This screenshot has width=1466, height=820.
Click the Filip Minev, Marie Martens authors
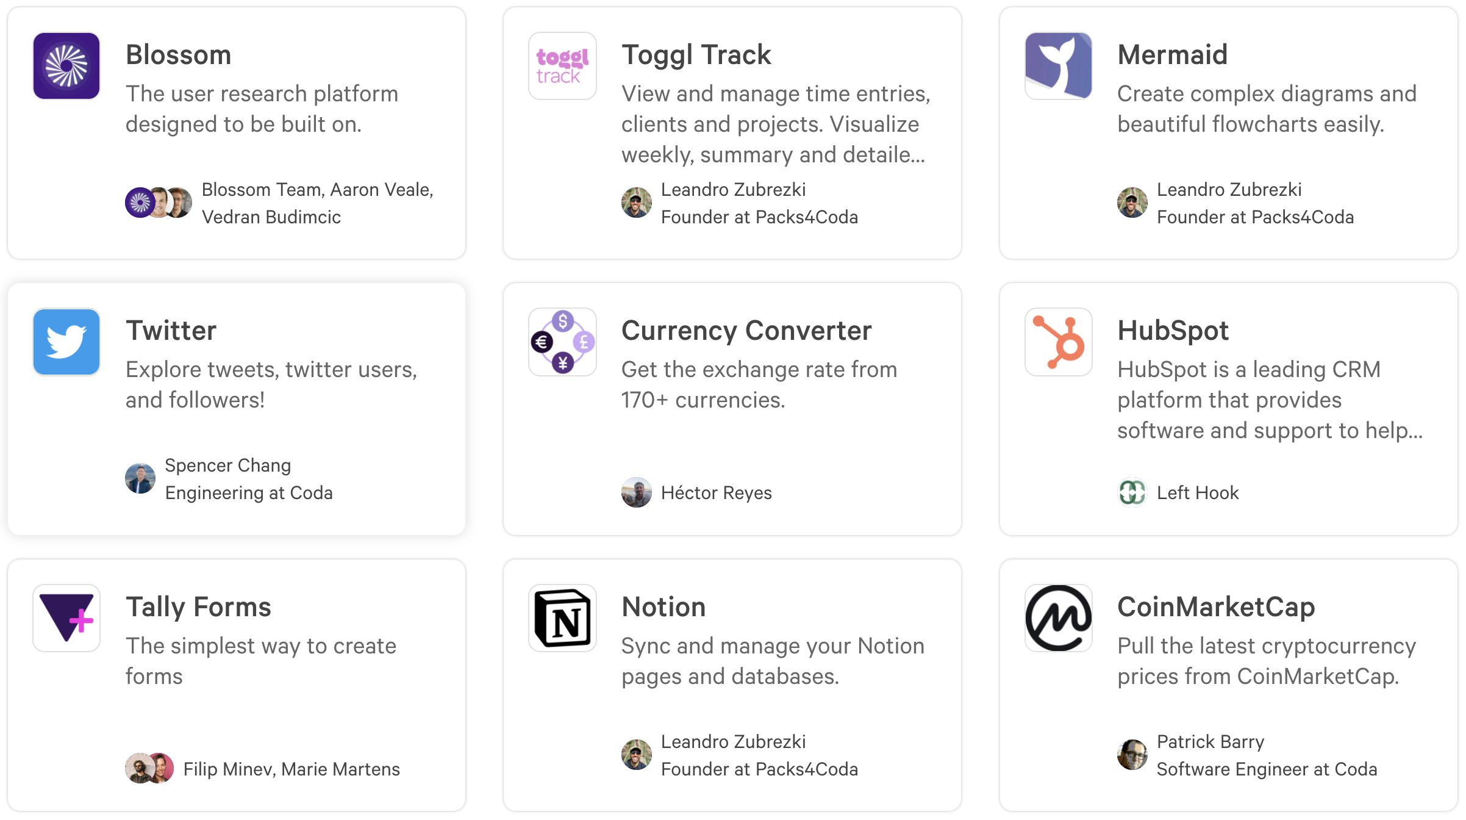[291, 769]
